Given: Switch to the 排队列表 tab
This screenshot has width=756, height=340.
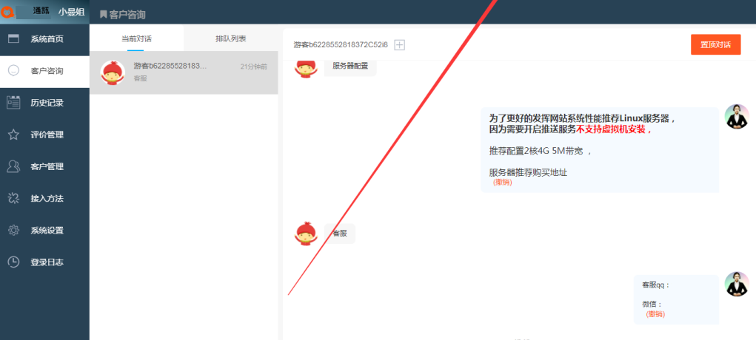Looking at the screenshot, I should coord(231,38).
